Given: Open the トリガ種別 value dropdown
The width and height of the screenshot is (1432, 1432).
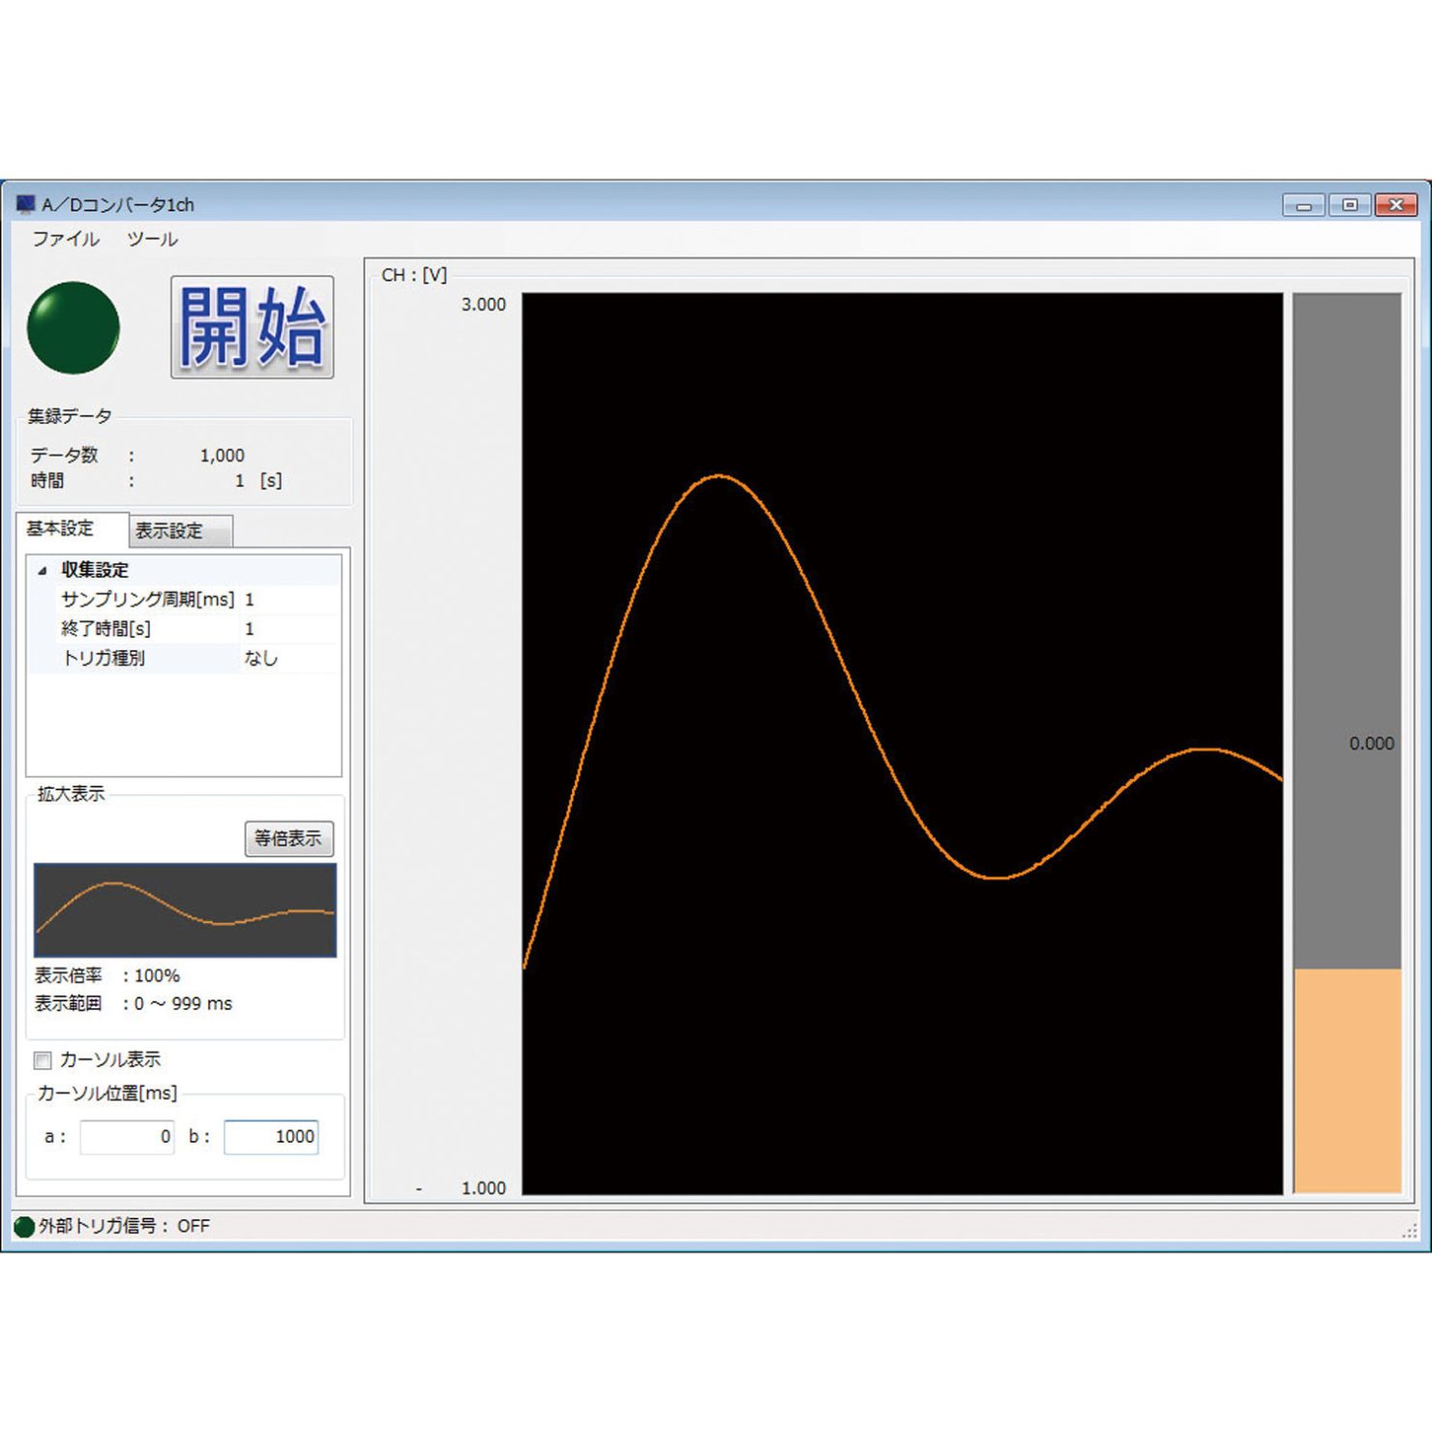Looking at the screenshot, I should [288, 658].
